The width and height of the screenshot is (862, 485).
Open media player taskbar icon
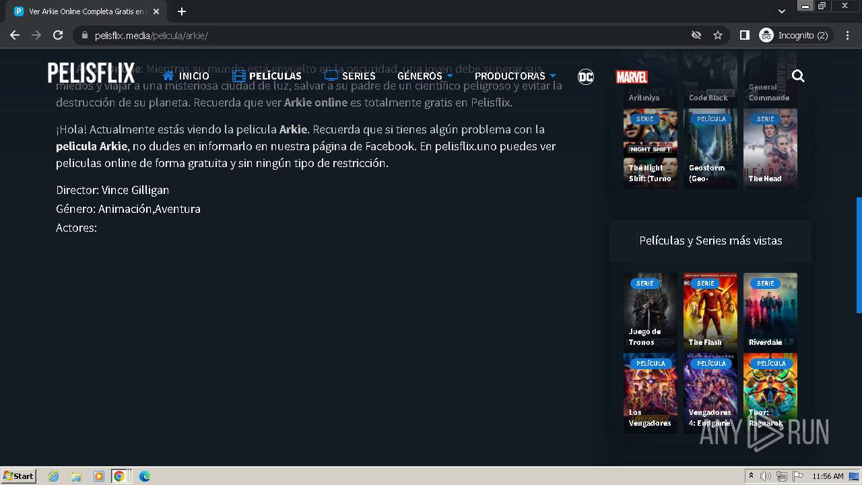pos(98,476)
